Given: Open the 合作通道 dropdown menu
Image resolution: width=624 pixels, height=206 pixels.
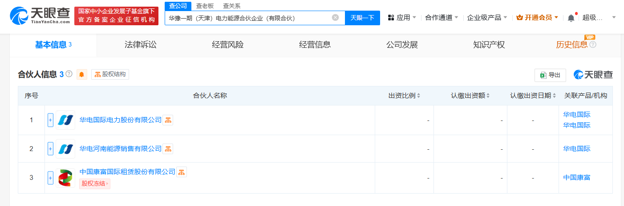Looking at the screenshot, I should tap(442, 18).
